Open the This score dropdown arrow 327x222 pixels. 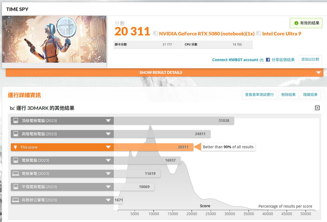108,147
